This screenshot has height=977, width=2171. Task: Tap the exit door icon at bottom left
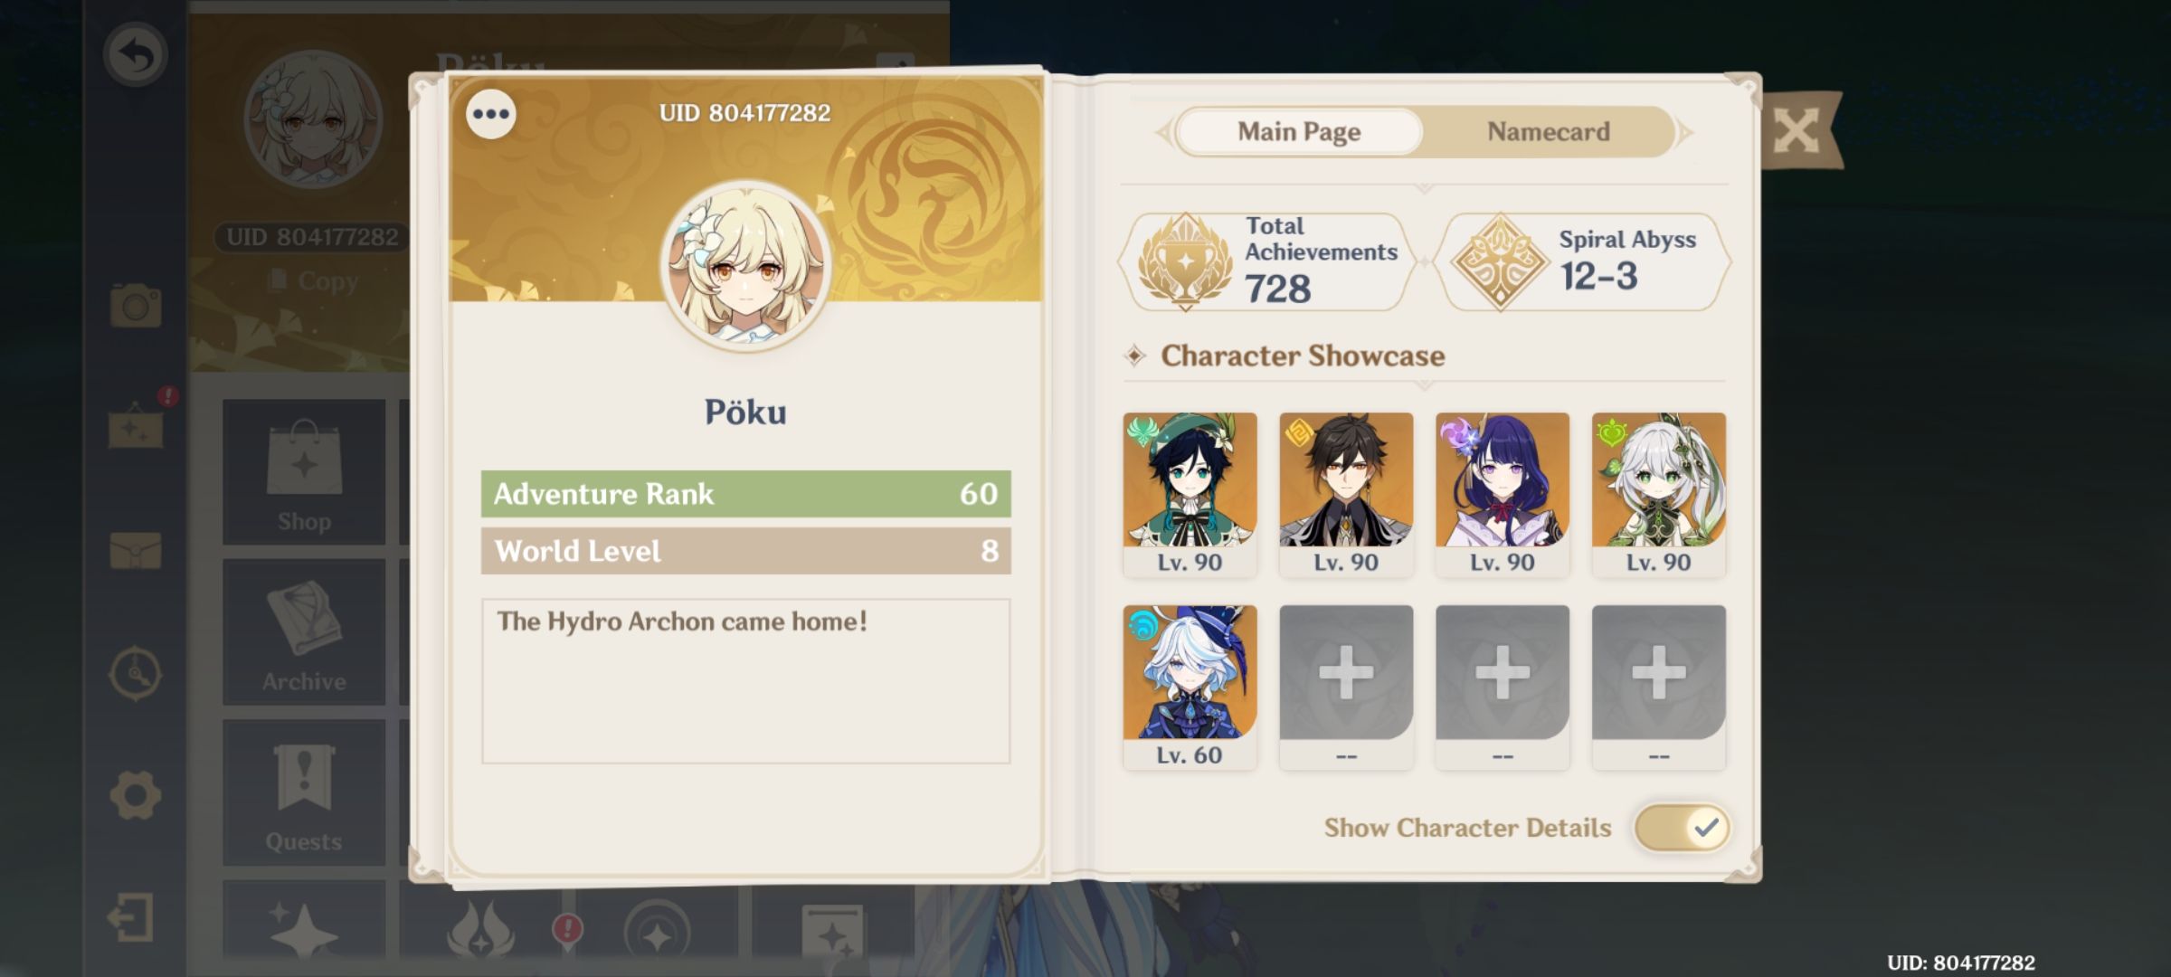(131, 918)
